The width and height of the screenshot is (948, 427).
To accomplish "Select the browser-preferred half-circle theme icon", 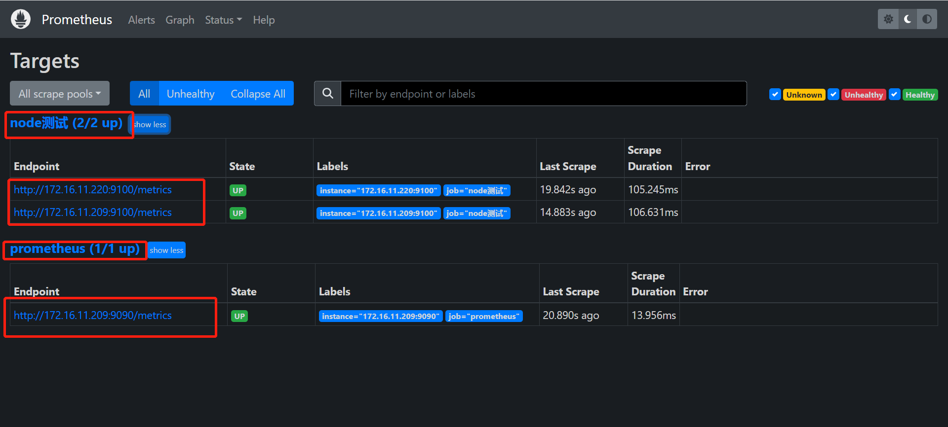I will click(x=927, y=19).
